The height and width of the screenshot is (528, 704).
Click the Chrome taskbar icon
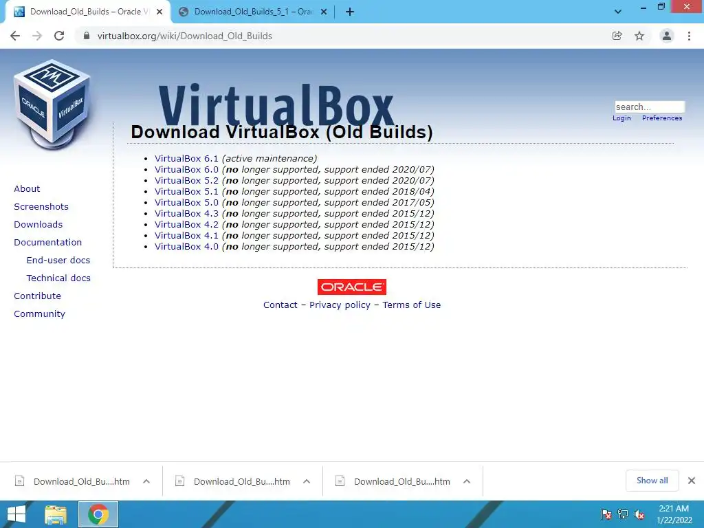tap(98, 514)
